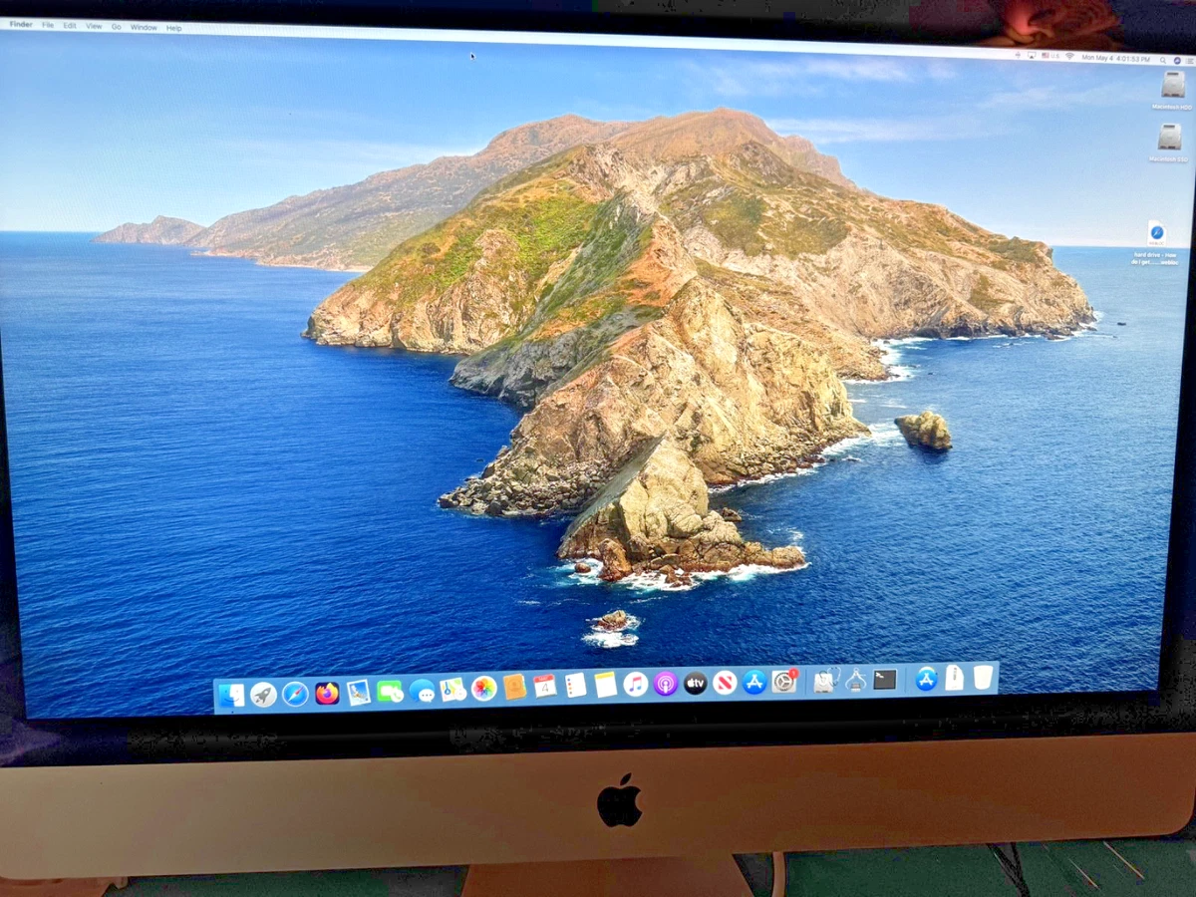Viewport: 1196px width, 897px height.
Task: Open the Edit menu
Action: coord(70,25)
